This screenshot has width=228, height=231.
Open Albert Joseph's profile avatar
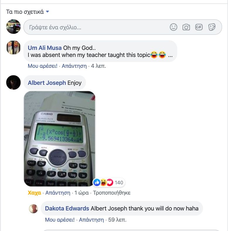[x=13, y=82]
